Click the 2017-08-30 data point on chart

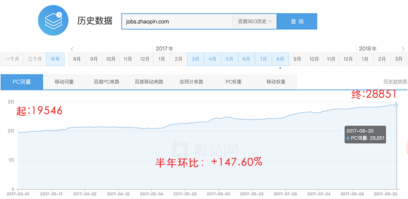click(x=396, y=105)
